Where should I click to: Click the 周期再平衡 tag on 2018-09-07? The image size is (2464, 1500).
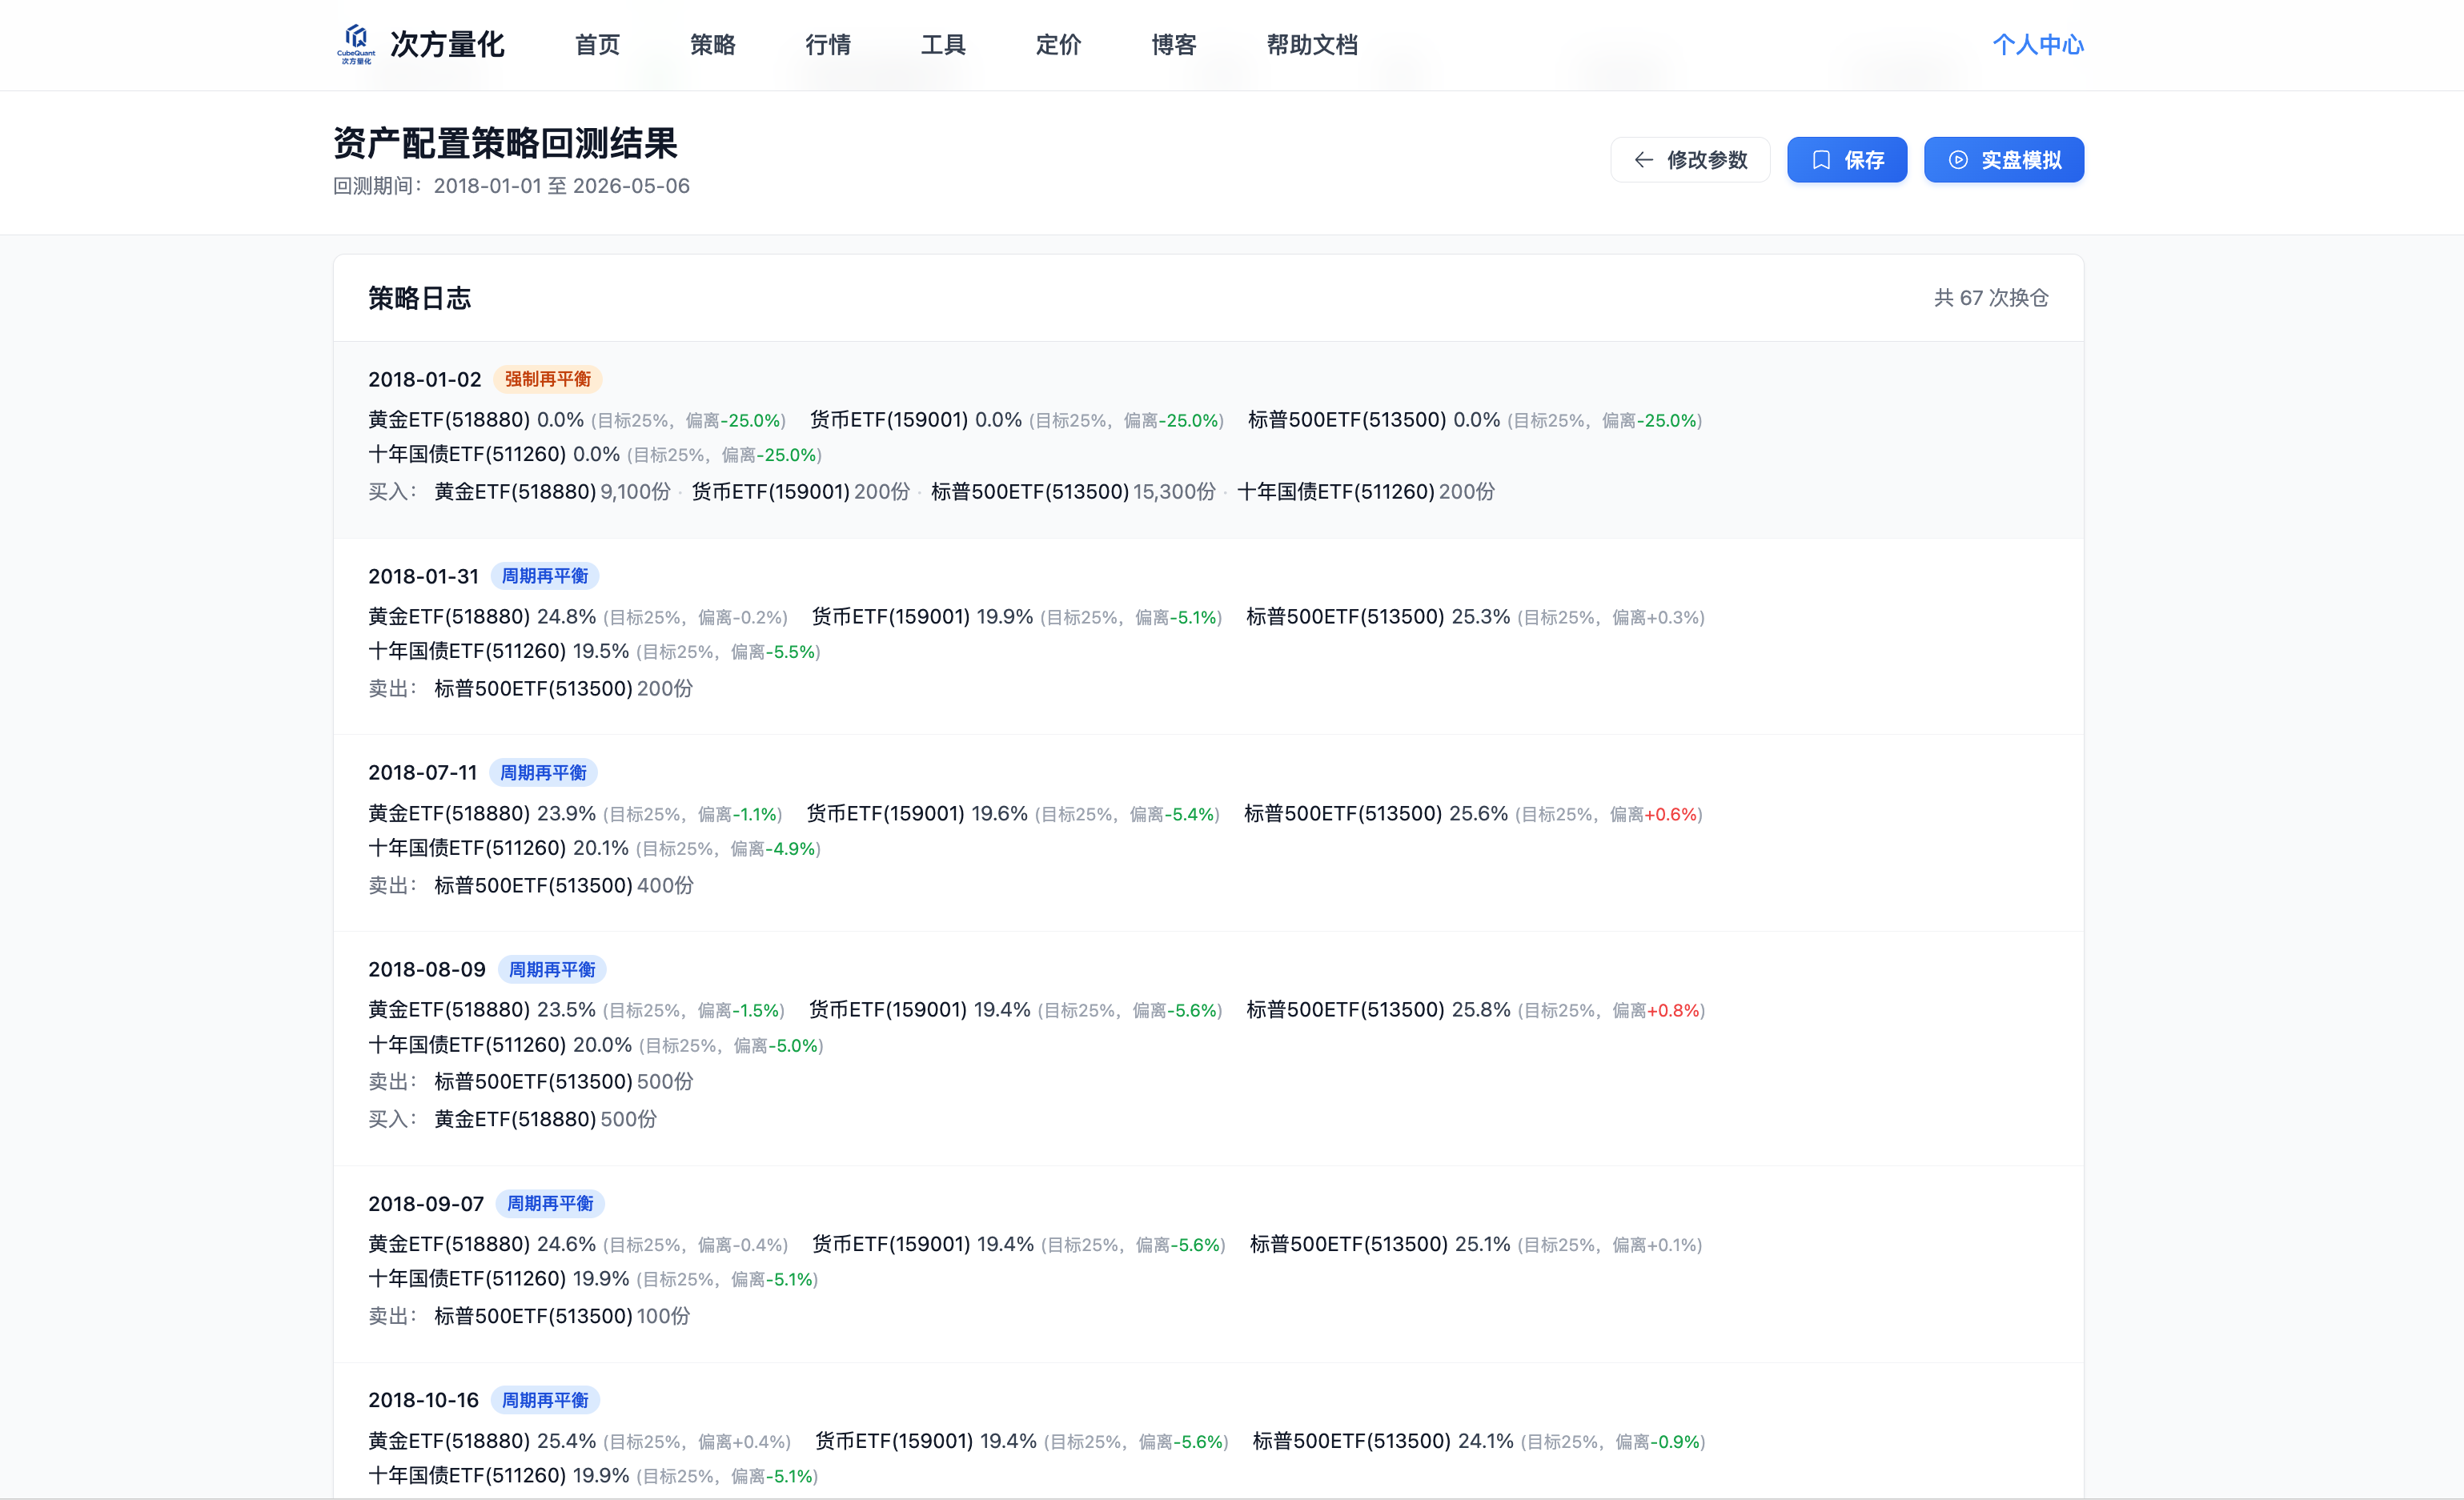click(x=550, y=1203)
